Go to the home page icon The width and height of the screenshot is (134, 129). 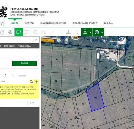3,24
